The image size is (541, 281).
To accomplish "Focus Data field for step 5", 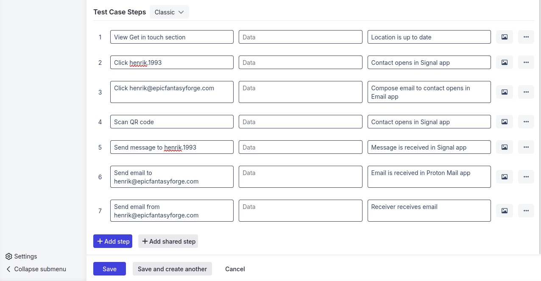I will (x=301, y=147).
